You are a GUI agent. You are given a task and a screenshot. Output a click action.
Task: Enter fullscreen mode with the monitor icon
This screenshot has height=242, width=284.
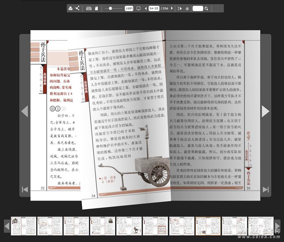(x=138, y=8)
